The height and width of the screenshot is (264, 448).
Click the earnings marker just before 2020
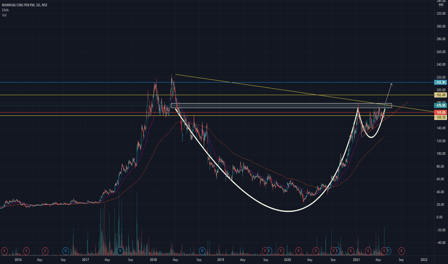pyautogui.click(x=281, y=251)
